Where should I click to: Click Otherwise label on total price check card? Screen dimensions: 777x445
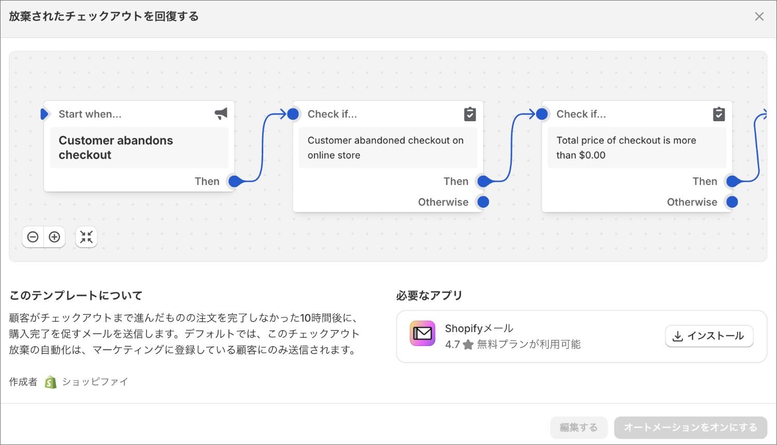click(692, 202)
